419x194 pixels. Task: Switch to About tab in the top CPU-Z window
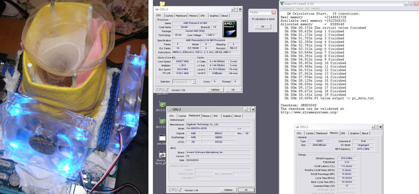click(224, 16)
